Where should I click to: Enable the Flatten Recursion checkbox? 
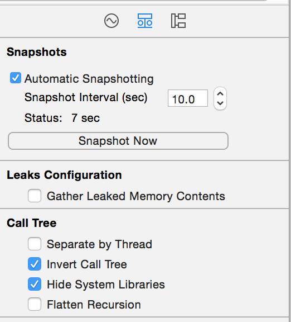(35, 304)
